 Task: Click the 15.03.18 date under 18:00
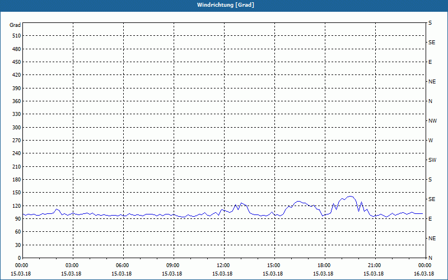323,274
